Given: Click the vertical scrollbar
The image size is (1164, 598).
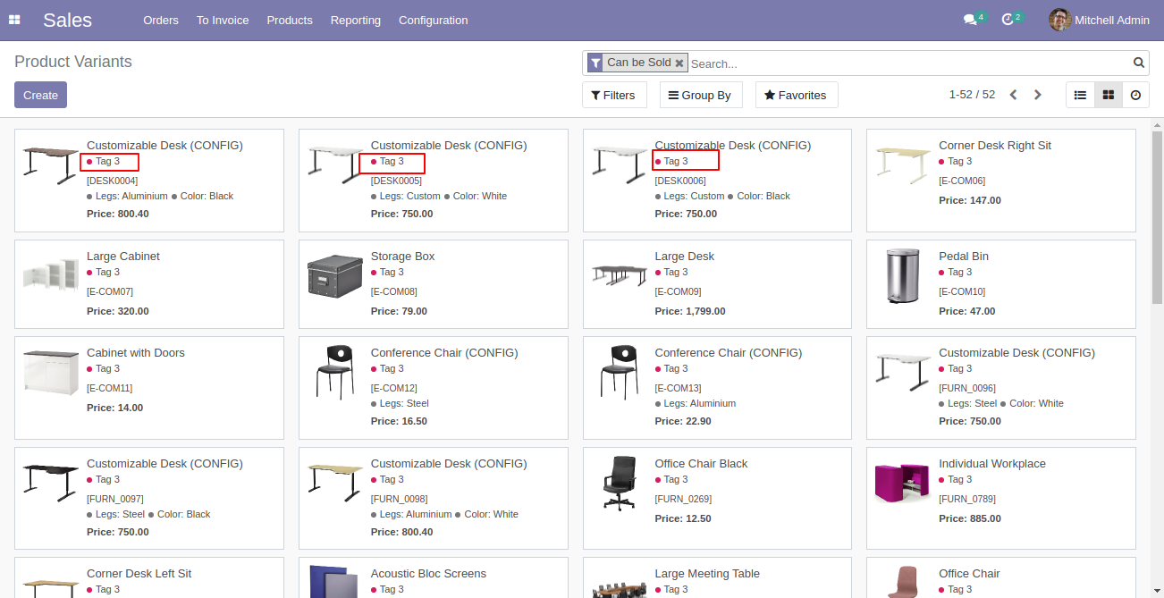Looking at the screenshot, I should click(1157, 217).
